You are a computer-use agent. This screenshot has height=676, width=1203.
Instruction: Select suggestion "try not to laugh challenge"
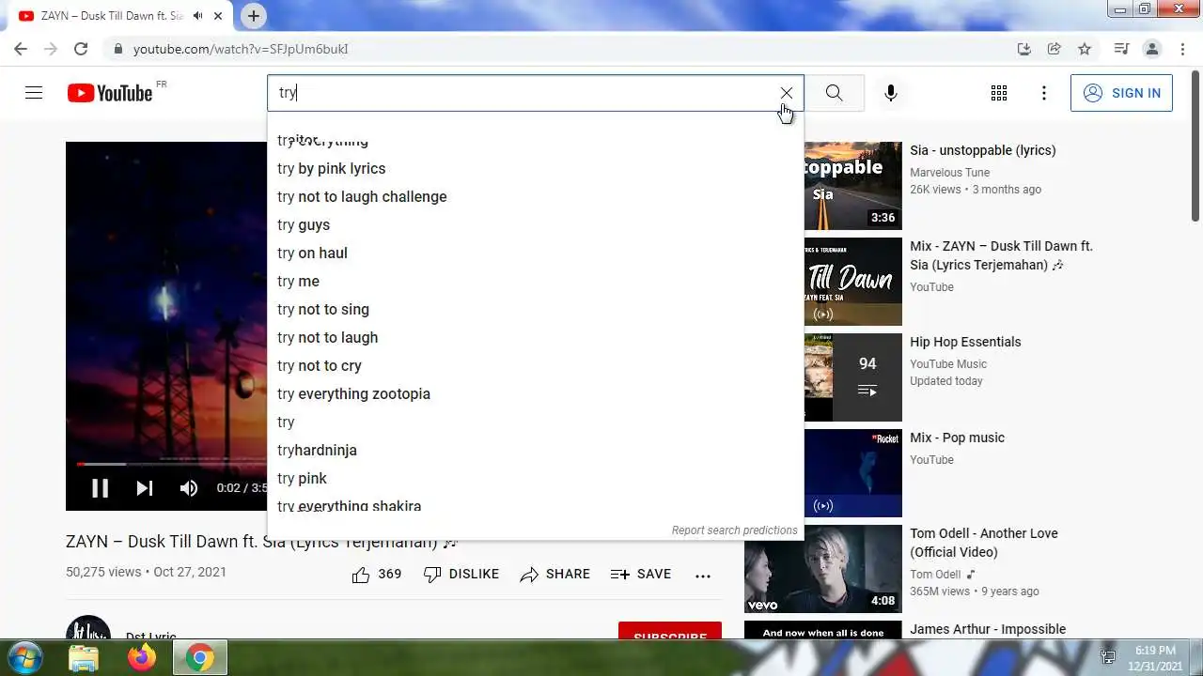(536, 197)
